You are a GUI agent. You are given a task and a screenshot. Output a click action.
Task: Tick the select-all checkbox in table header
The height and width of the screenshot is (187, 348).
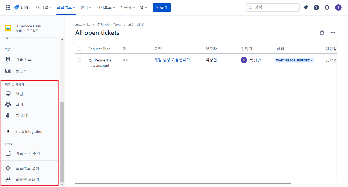click(x=79, y=49)
